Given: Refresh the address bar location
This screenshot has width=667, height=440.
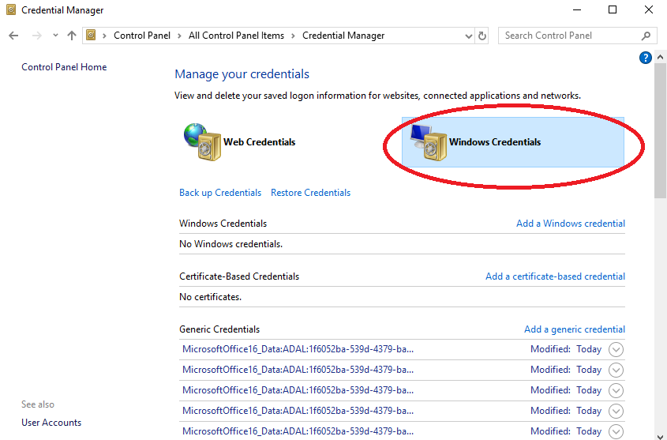Looking at the screenshot, I should click(x=483, y=36).
